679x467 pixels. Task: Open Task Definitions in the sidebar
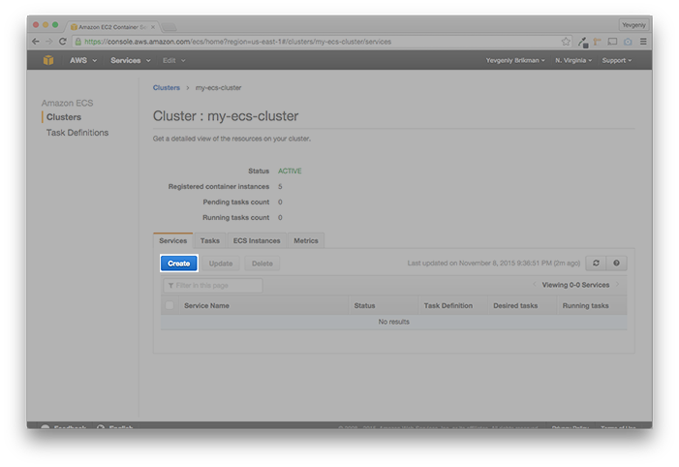(77, 133)
